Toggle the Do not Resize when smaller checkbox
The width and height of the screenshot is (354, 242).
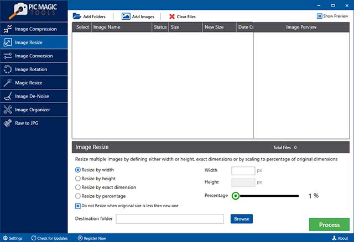coord(78,206)
